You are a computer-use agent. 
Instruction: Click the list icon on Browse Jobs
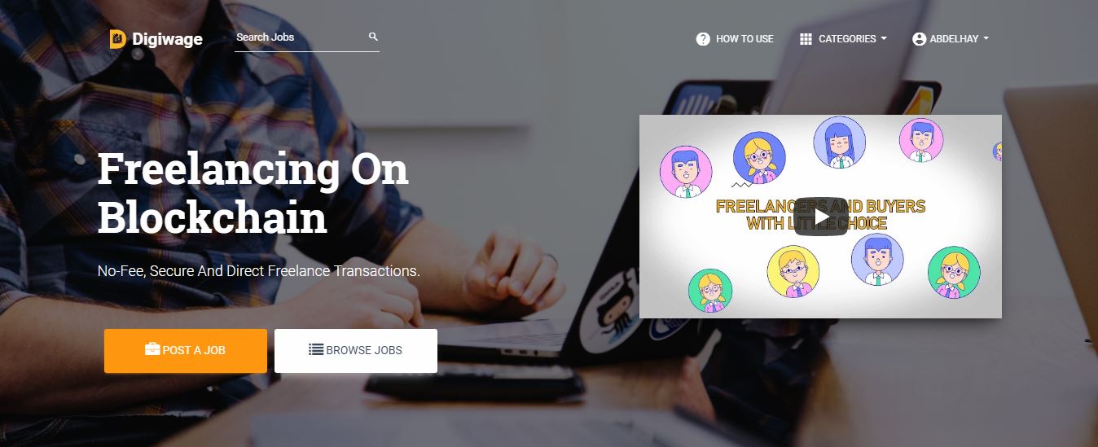[316, 350]
